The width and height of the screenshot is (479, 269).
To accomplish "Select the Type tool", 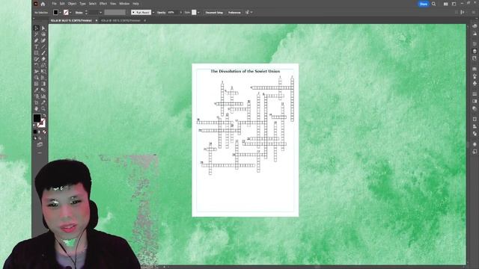I will (x=37, y=46).
